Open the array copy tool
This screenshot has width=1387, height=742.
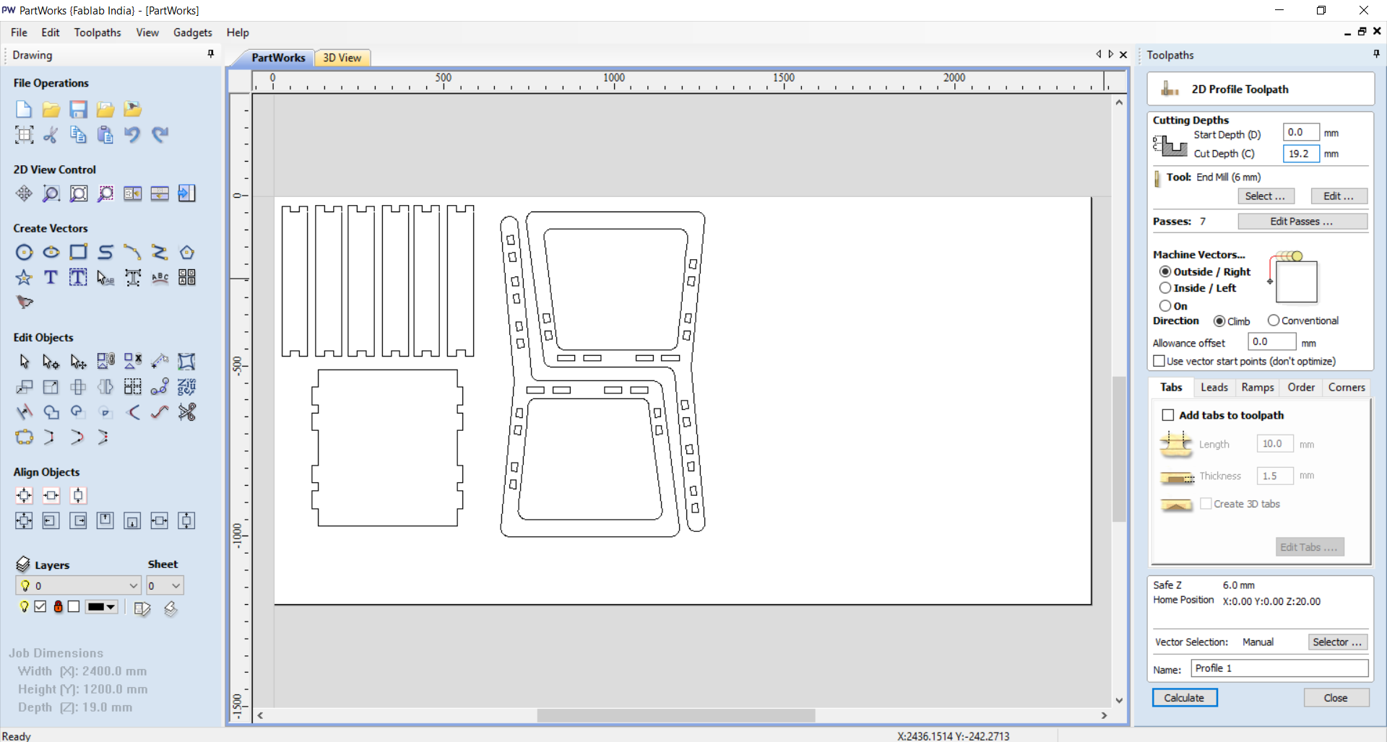coord(132,387)
